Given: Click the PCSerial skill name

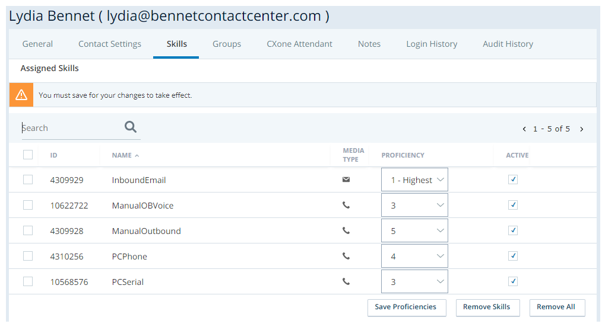Looking at the screenshot, I should pyautogui.click(x=128, y=282).
